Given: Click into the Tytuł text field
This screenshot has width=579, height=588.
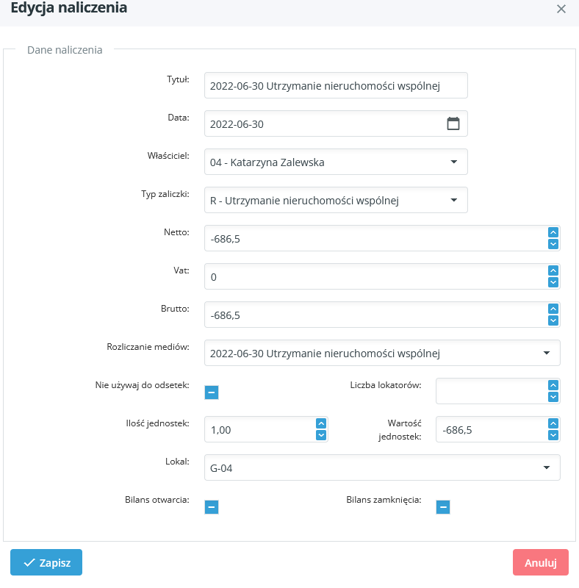Looking at the screenshot, I should pos(336,85).
